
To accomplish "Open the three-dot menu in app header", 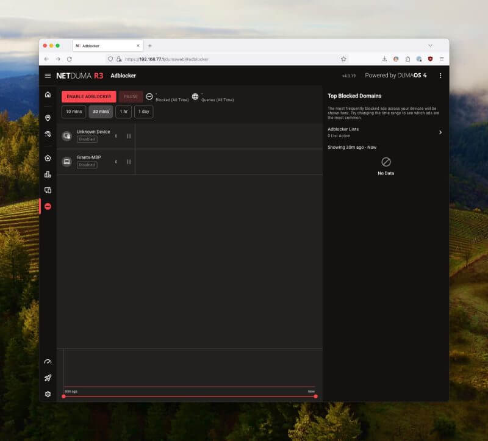I will [440, 76].
